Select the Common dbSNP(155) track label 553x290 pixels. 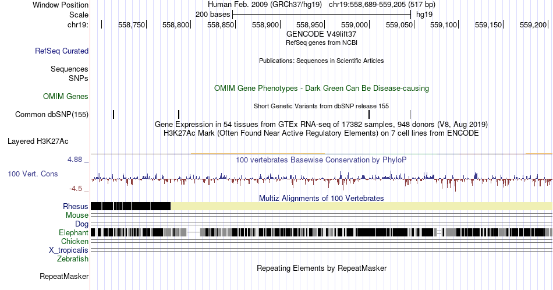coord(51,114)
